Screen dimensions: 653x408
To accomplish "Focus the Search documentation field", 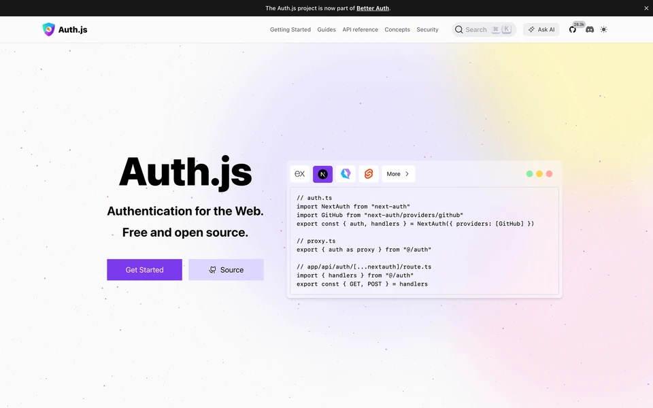I will 484,29.
